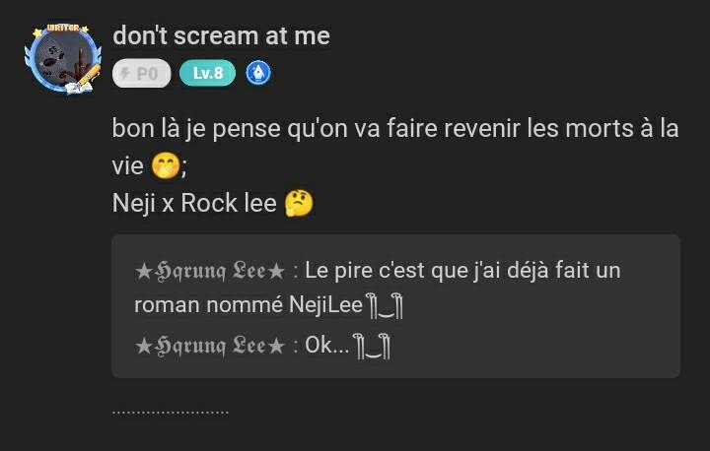Click the gold star on the avatar frame
Screen dimensions: 710x451
[38, 34]
